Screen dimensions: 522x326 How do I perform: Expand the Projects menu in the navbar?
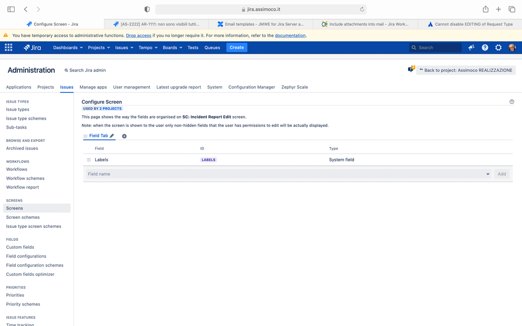pos(98,47)
